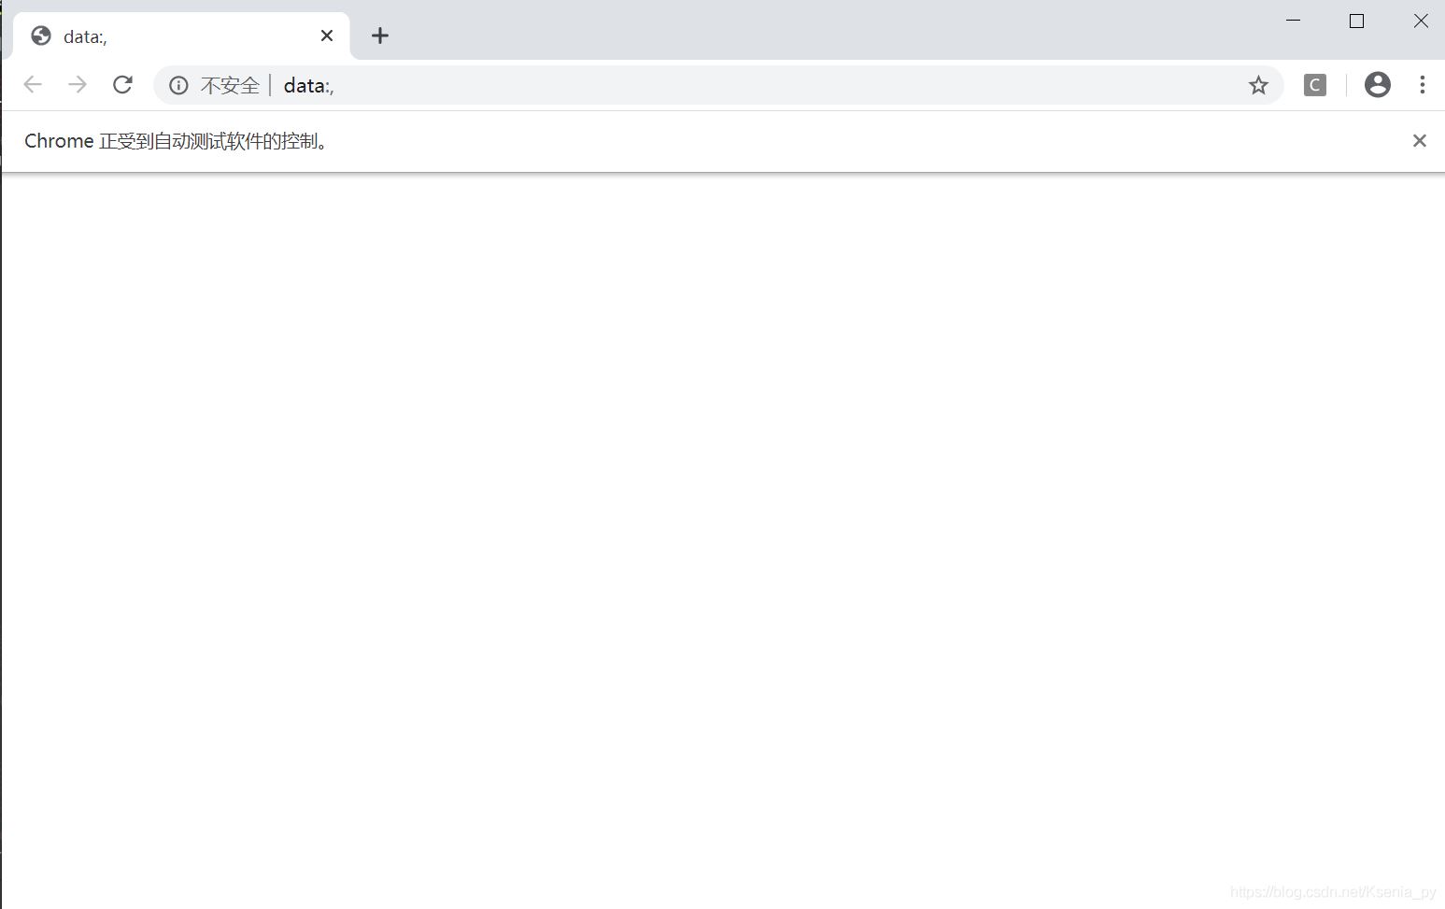The image size is (1445, 909).
Task: Close the data:, tab
Action: pos(326,36)
